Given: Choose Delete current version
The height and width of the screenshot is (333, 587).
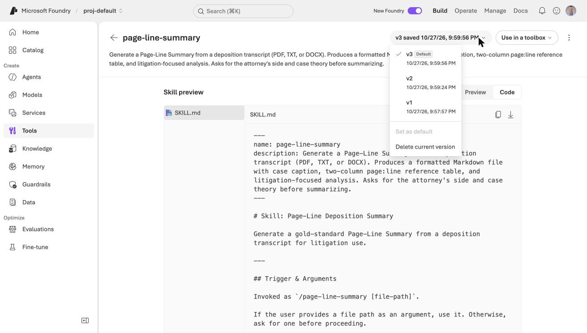Looking at the screenshot, I should pyautogui.click(x=425, y=147).
